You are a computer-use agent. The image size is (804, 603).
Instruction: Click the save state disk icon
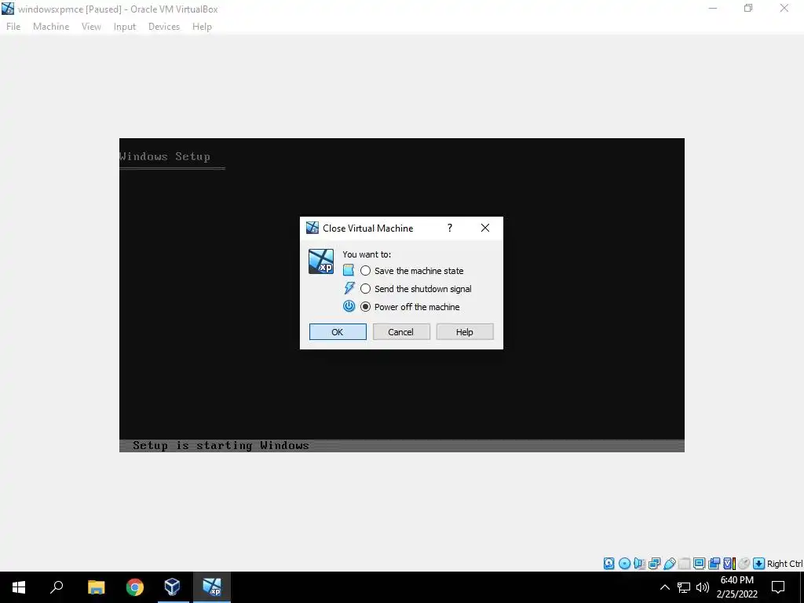349,270
